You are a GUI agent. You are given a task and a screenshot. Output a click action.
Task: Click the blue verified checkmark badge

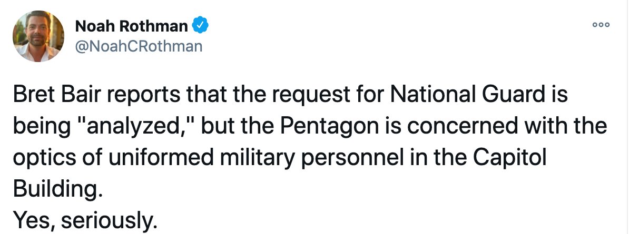pyautogui.click(x=200, y=26)
